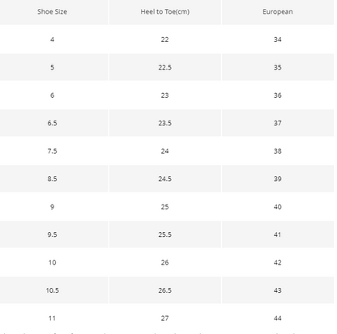Select shoe size 10.5 cell
This screenshot has height=334, width=337.
click(x=53, y=290)
